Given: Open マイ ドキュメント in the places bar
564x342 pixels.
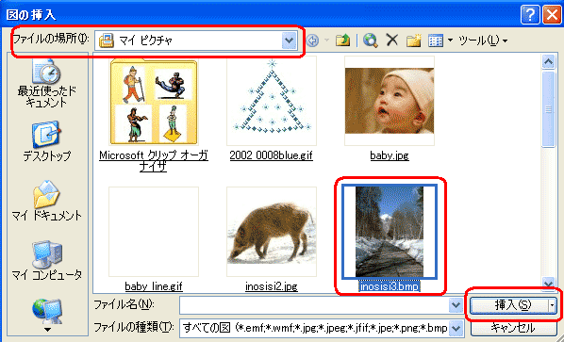Looking at the screenshot, I should (x=47, y=202).
